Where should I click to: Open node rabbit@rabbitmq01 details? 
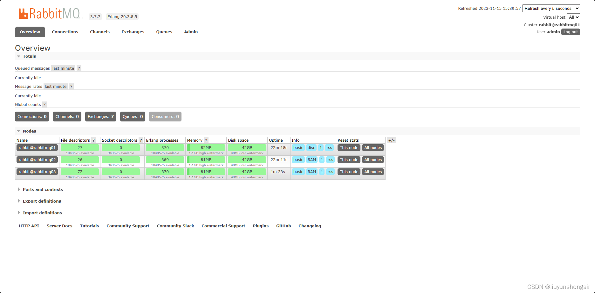(37, 147)
